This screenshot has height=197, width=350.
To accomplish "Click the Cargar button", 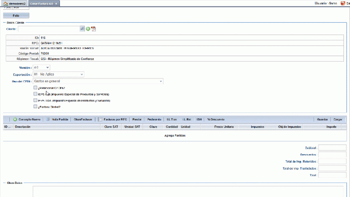I will pos(338,119).
